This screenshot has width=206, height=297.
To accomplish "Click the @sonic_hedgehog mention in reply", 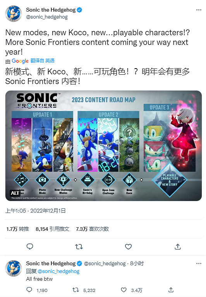I will pyautogui.click(x=58, y=271).
